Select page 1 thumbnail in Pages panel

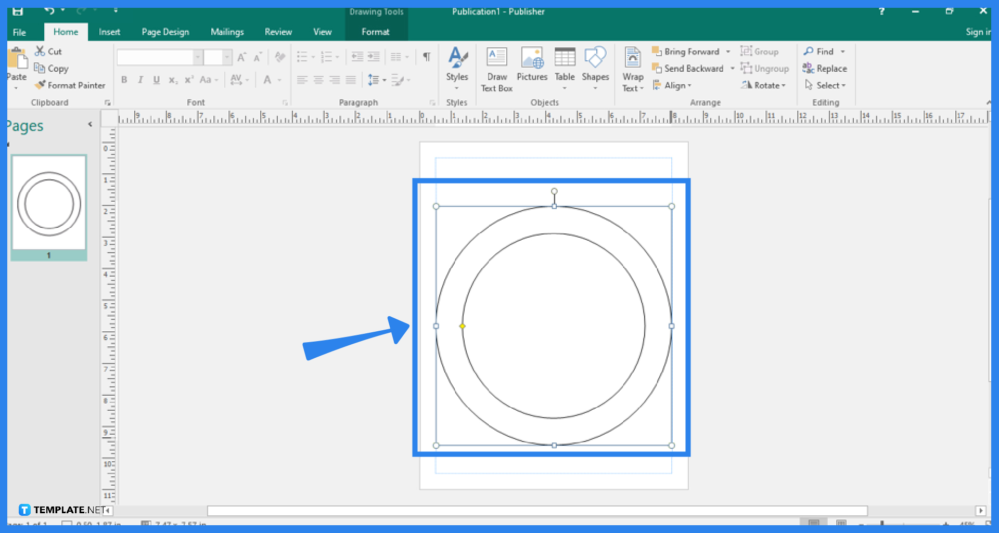(49, 204)
